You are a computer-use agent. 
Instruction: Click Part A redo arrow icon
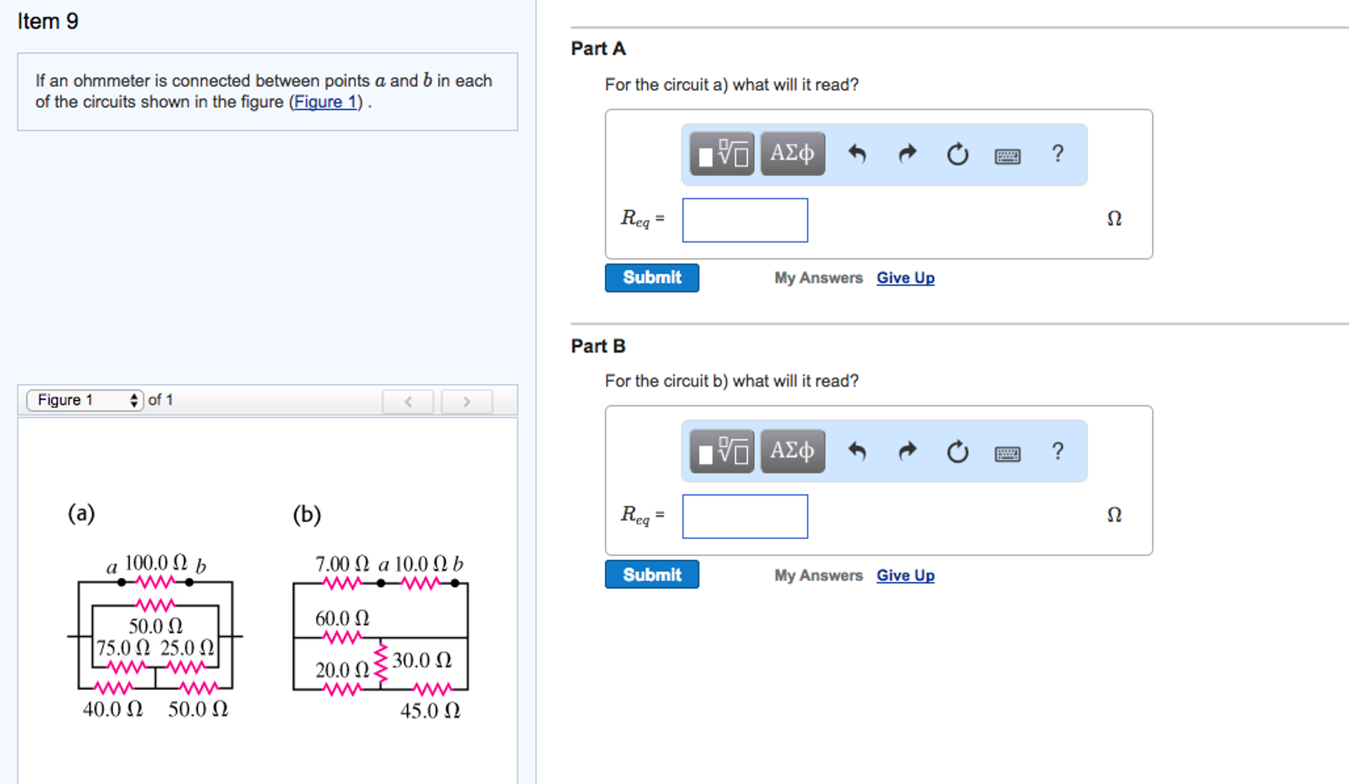pyautogui.click(x=907, y=154)
